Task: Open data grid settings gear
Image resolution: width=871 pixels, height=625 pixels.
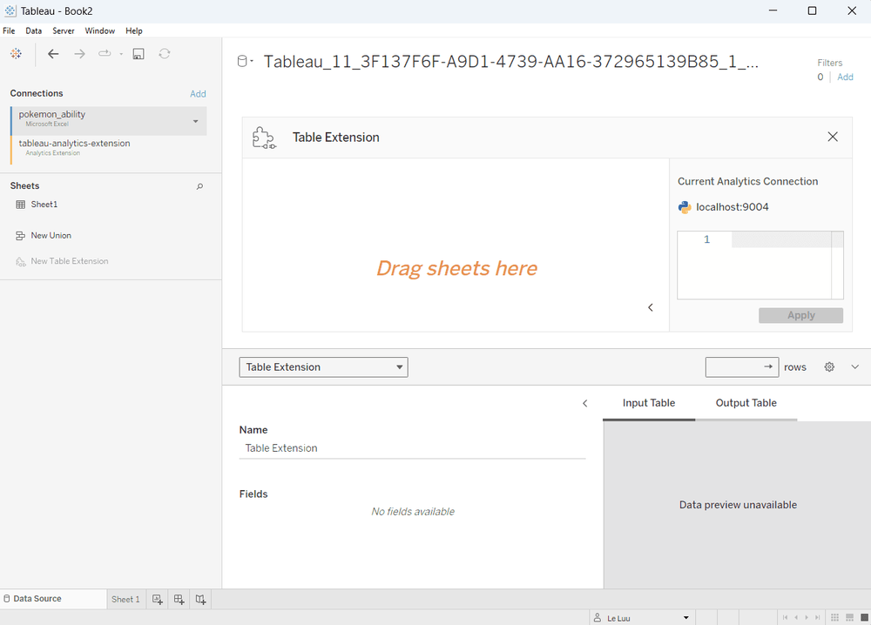Action: (829, 366)
